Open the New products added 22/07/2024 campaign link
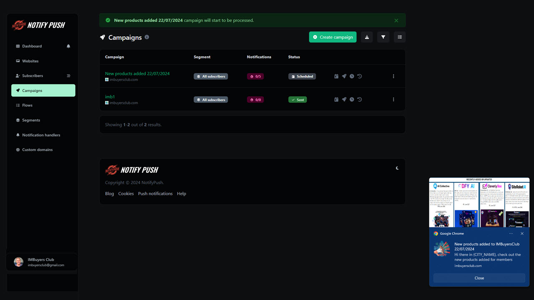 point(137,73)
